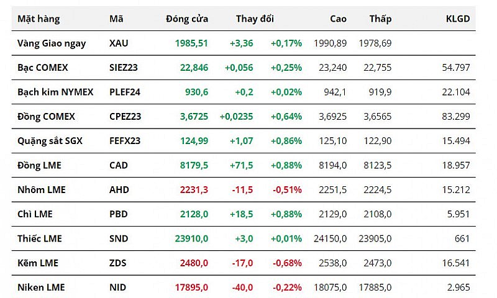Click the Mặt hàng column header
Image resolution: width=497 pixels, height=298 pixels.
click(39, 19)
